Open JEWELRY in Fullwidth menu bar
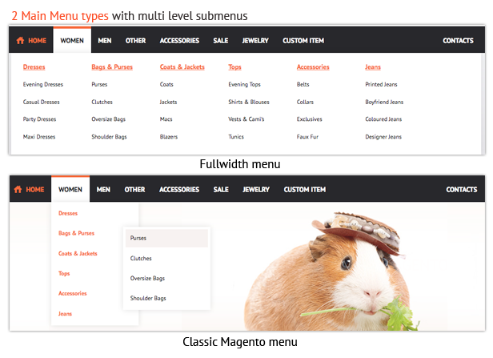 tap(255, 41)
